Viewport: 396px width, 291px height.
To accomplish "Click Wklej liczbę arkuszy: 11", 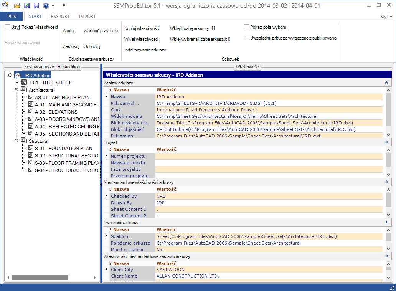I will pos(192,28).
